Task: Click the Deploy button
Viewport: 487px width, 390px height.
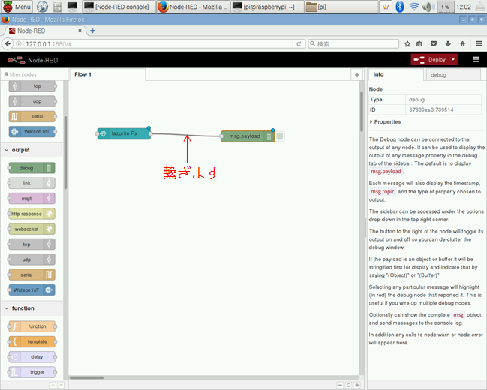Action: [430, 59]
